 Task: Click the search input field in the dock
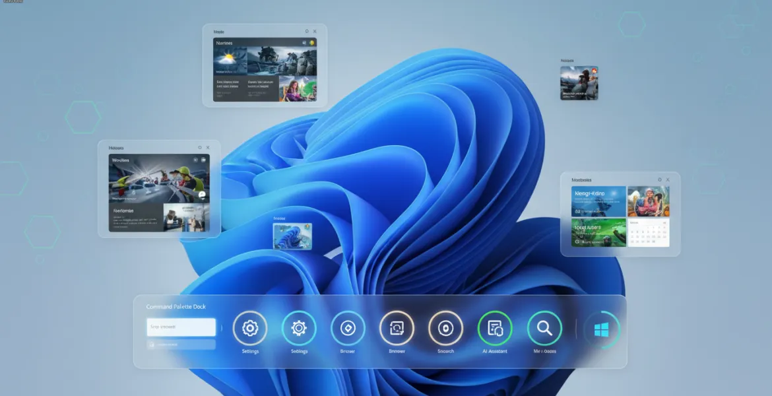click(x=180, y=327)
